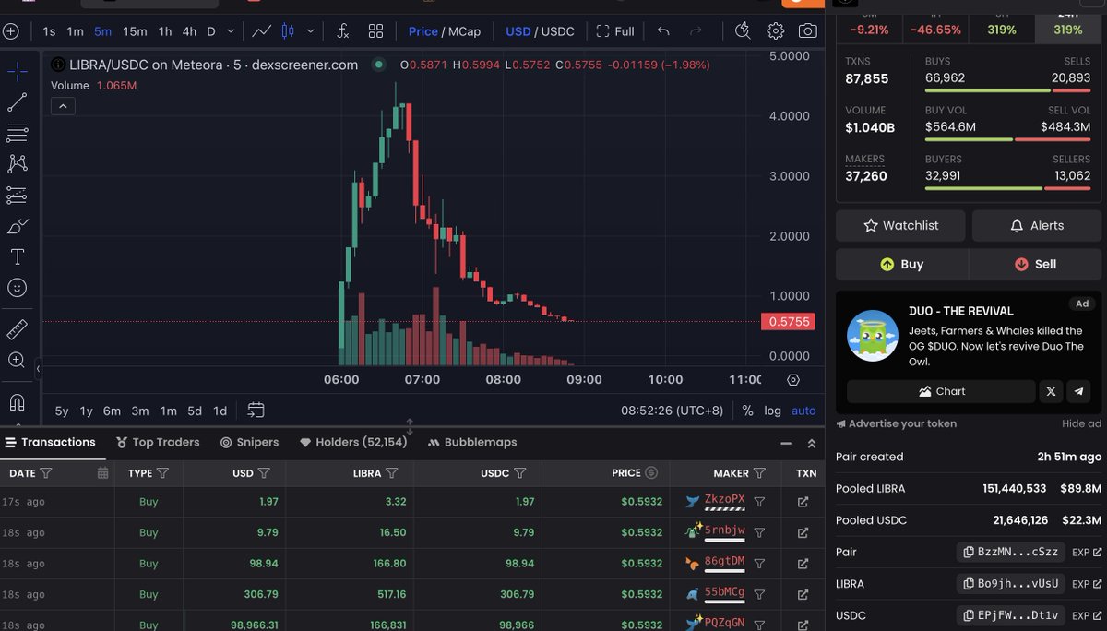This screenshot has width=1107, height=631.
Task: Toggle Full screen chart mode
Action: click(615, 31)
